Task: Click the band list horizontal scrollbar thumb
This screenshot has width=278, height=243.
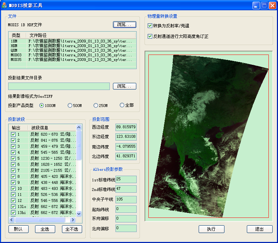Action: (40, 220)
